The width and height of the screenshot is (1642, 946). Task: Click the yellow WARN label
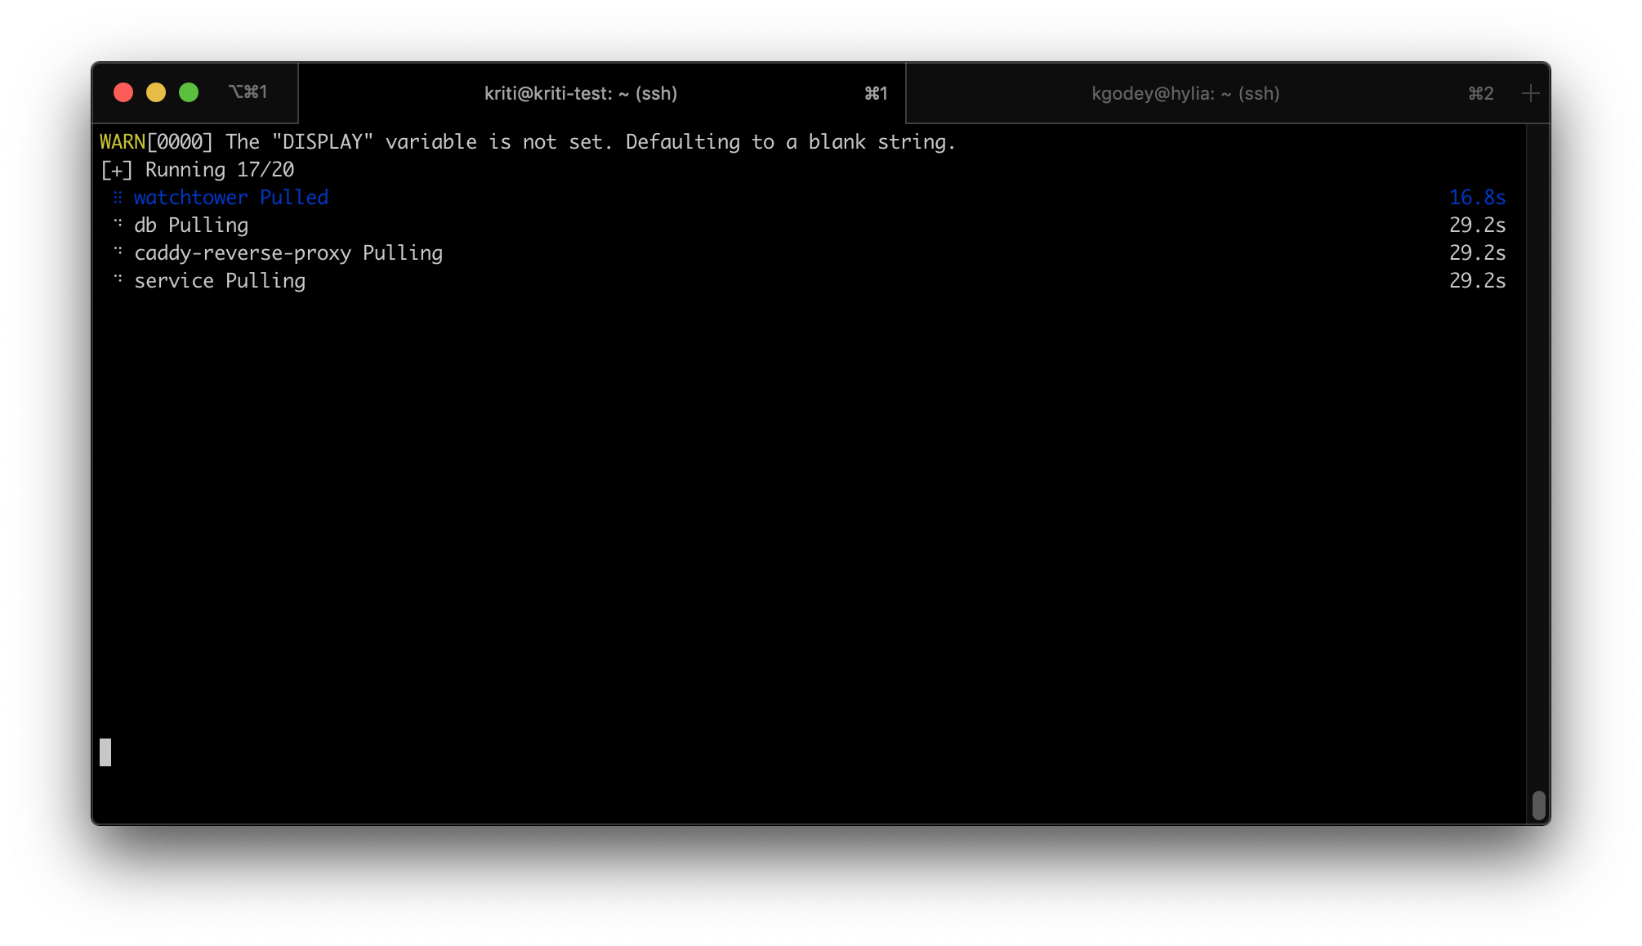(123, 141)
